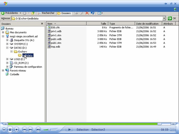Adjust the player volume slider
The height and width of the screenshot is (134, 179).
(49, 130)
